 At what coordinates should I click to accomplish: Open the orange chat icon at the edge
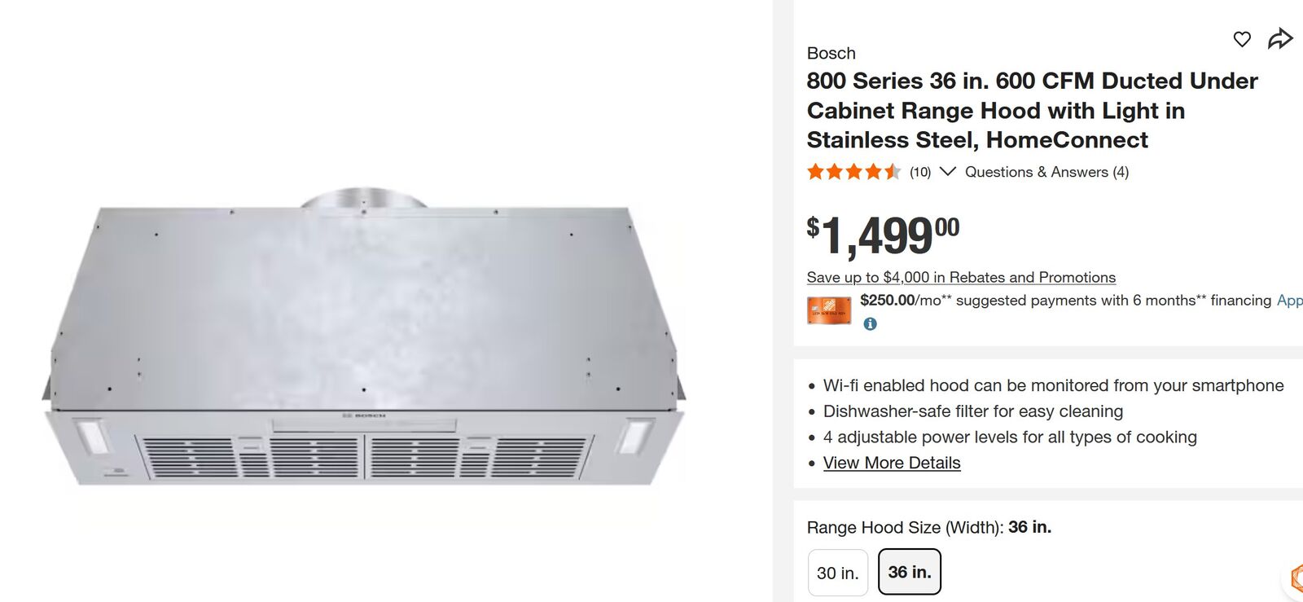tap(1295, 577)
